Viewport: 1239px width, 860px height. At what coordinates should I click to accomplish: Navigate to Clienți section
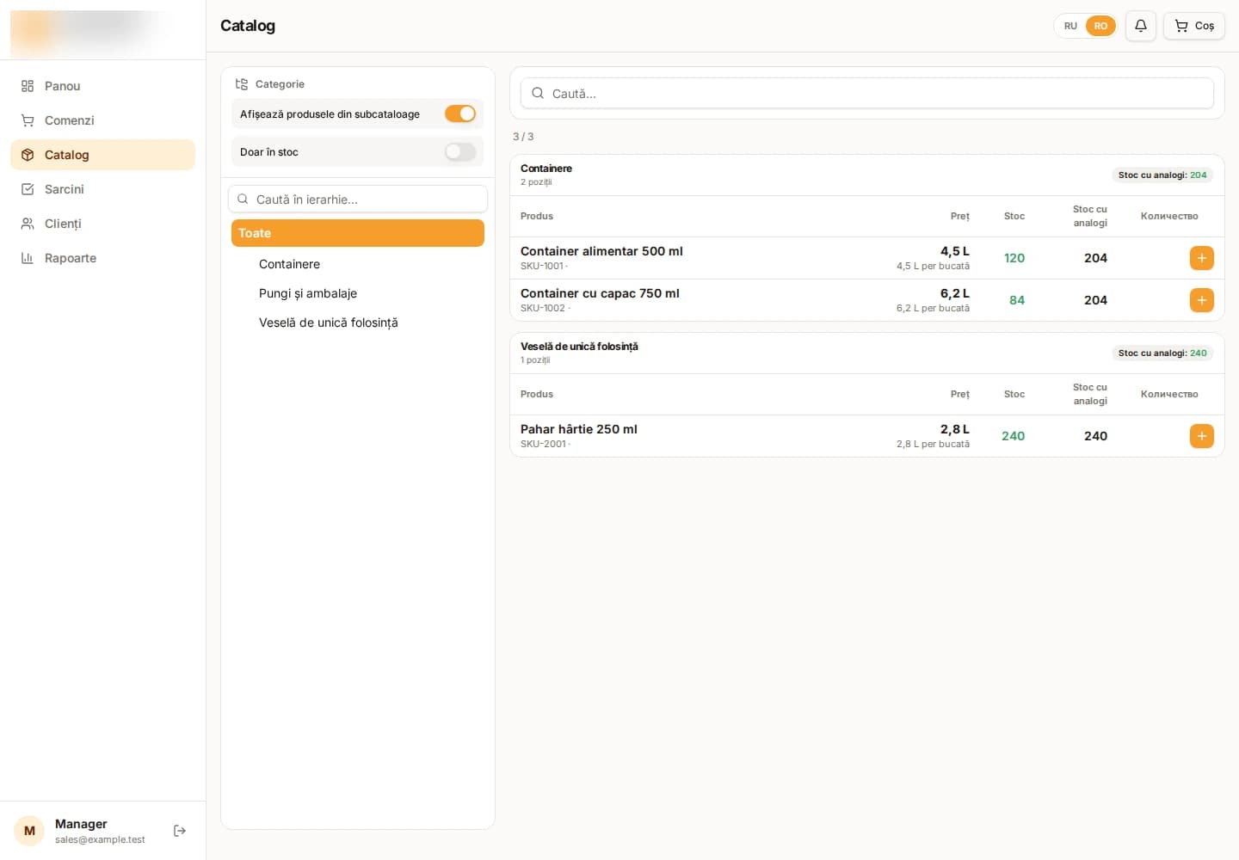point(102,224)
